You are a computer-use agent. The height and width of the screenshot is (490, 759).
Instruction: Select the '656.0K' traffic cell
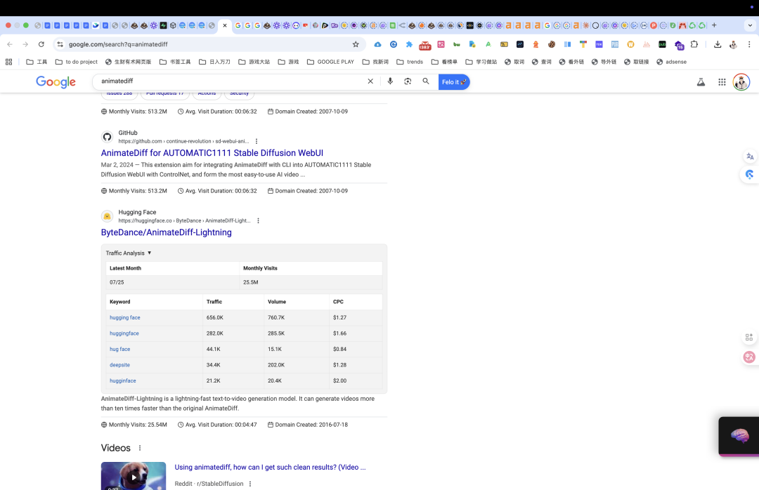point(233,318)
